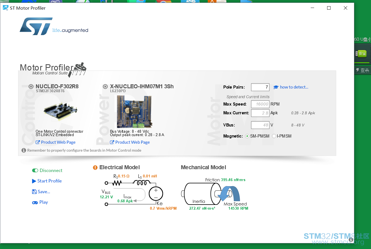Click the Pole Pairs input field
The width and height of the screenshot is (371, 249).
260,87
